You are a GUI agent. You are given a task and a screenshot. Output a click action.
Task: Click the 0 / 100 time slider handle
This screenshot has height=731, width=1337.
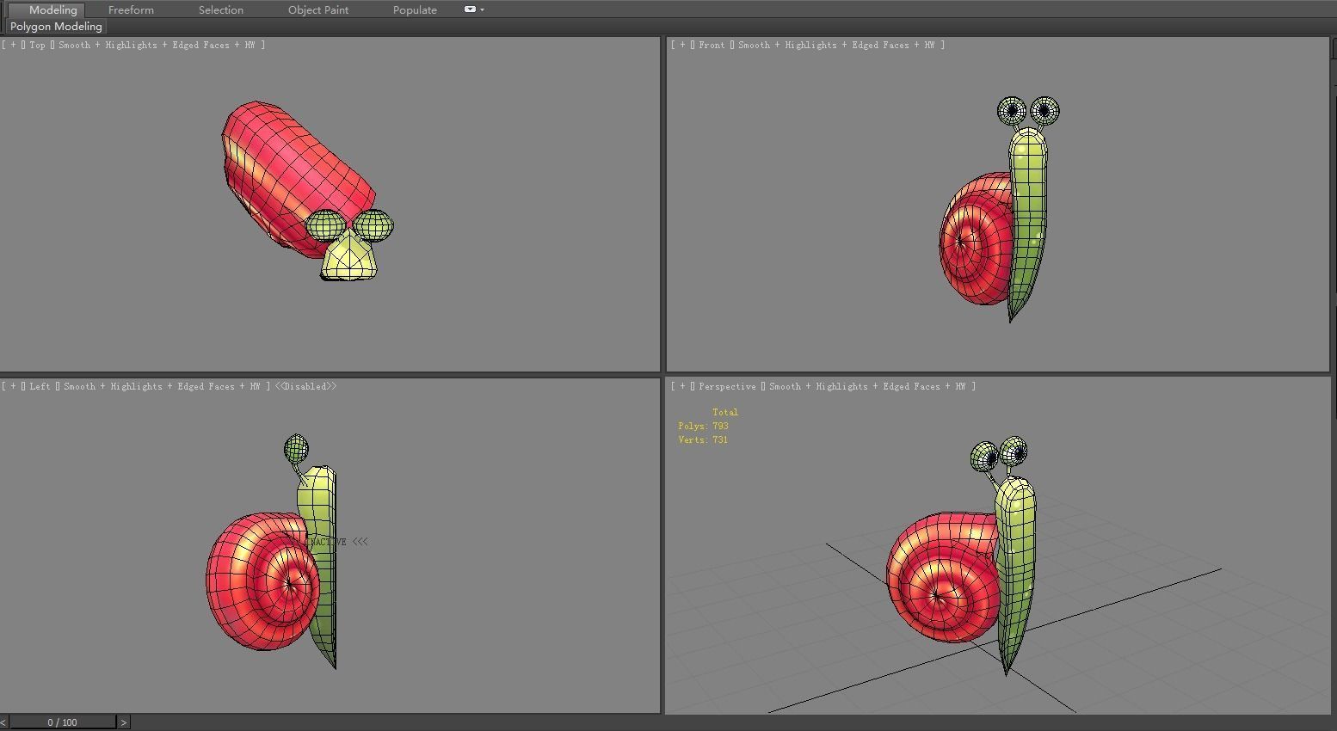[62, 722]
